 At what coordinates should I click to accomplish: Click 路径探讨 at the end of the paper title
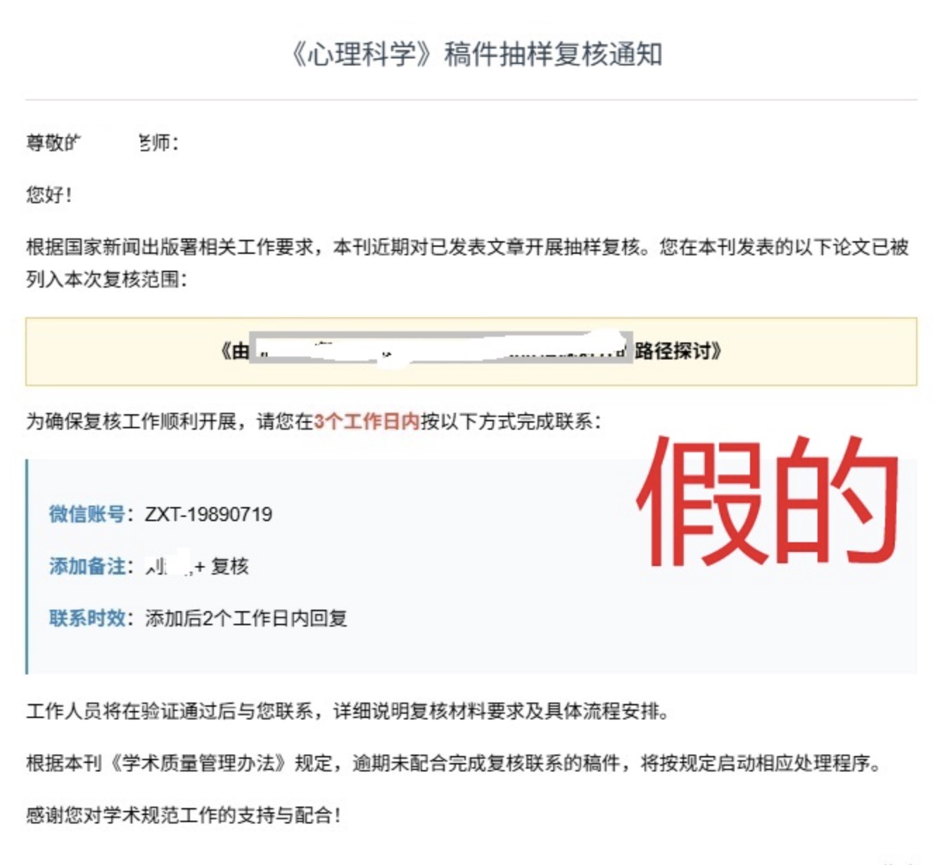point(673,350)
